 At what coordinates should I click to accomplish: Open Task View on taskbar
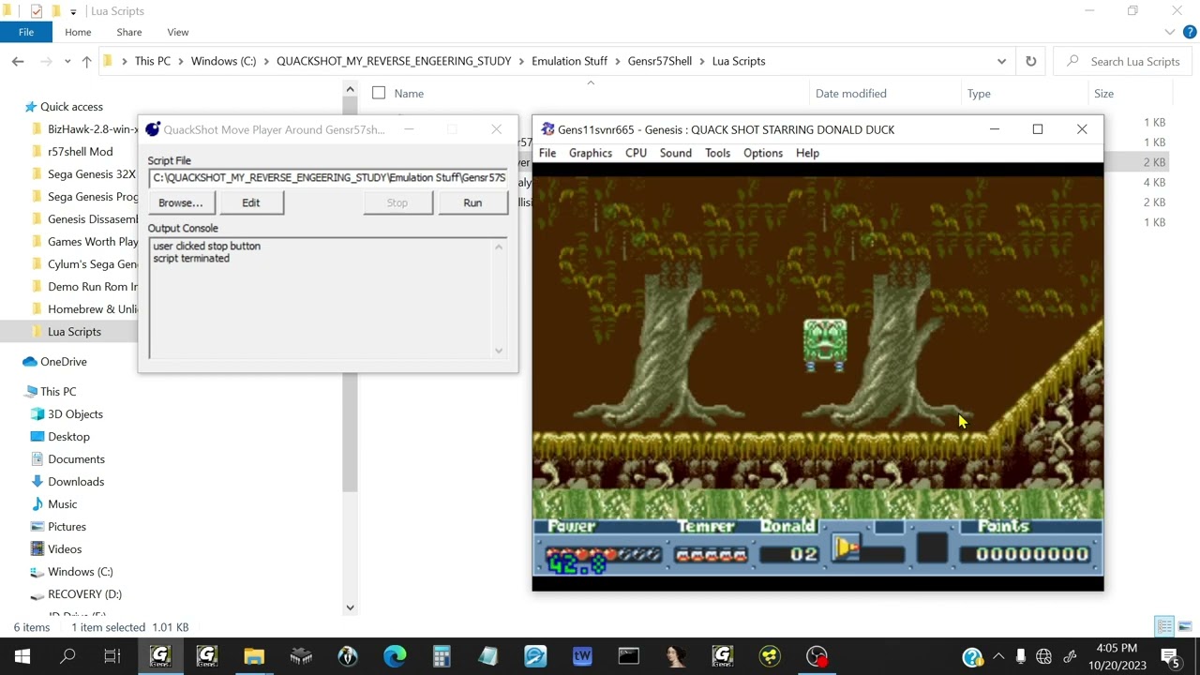[112, 656]
